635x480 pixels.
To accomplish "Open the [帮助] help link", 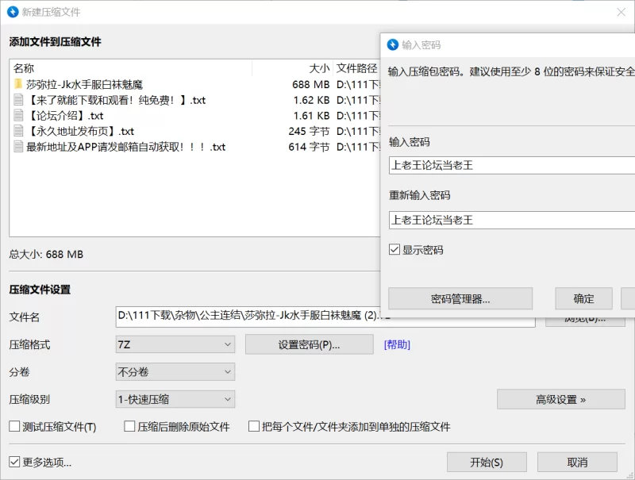I will pos(397,344).
